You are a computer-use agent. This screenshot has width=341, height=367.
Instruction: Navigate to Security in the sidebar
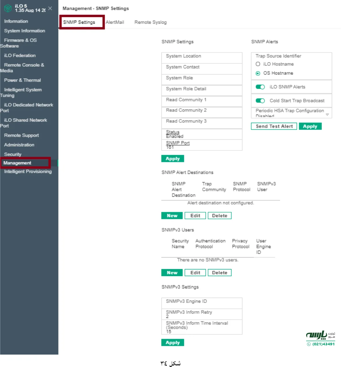pos(13,154)
